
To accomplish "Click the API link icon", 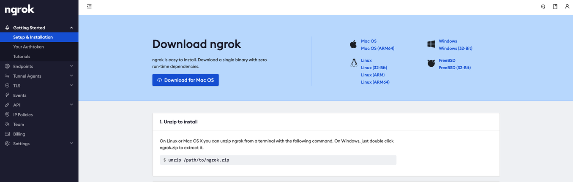I will pos(7,105).
